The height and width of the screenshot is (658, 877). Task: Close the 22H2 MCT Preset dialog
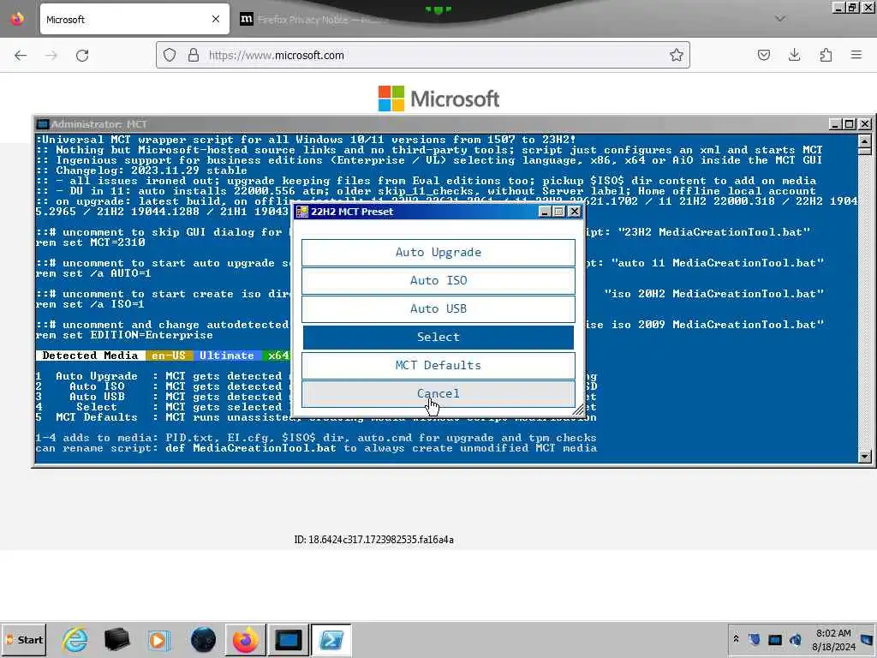(x=575, y=212)
